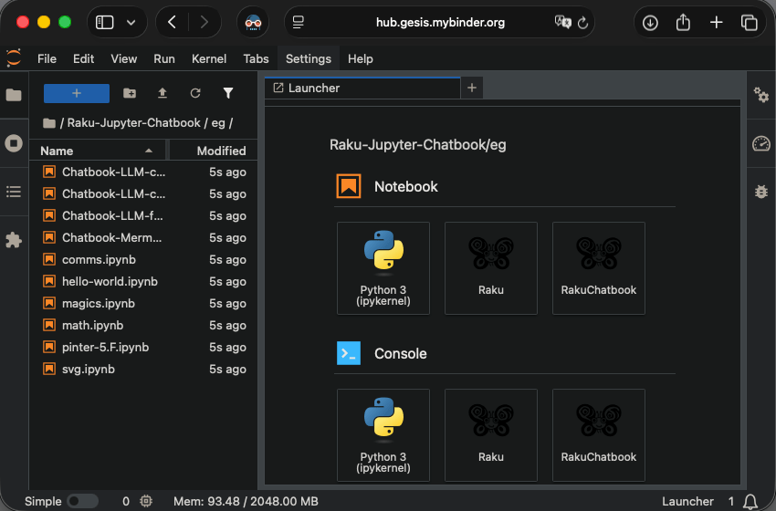This screenshot has width=776, height=511.
Task: Expand the browser sidebar dropdown arrow
Action: pyautogui.click(x=131, y=22)
